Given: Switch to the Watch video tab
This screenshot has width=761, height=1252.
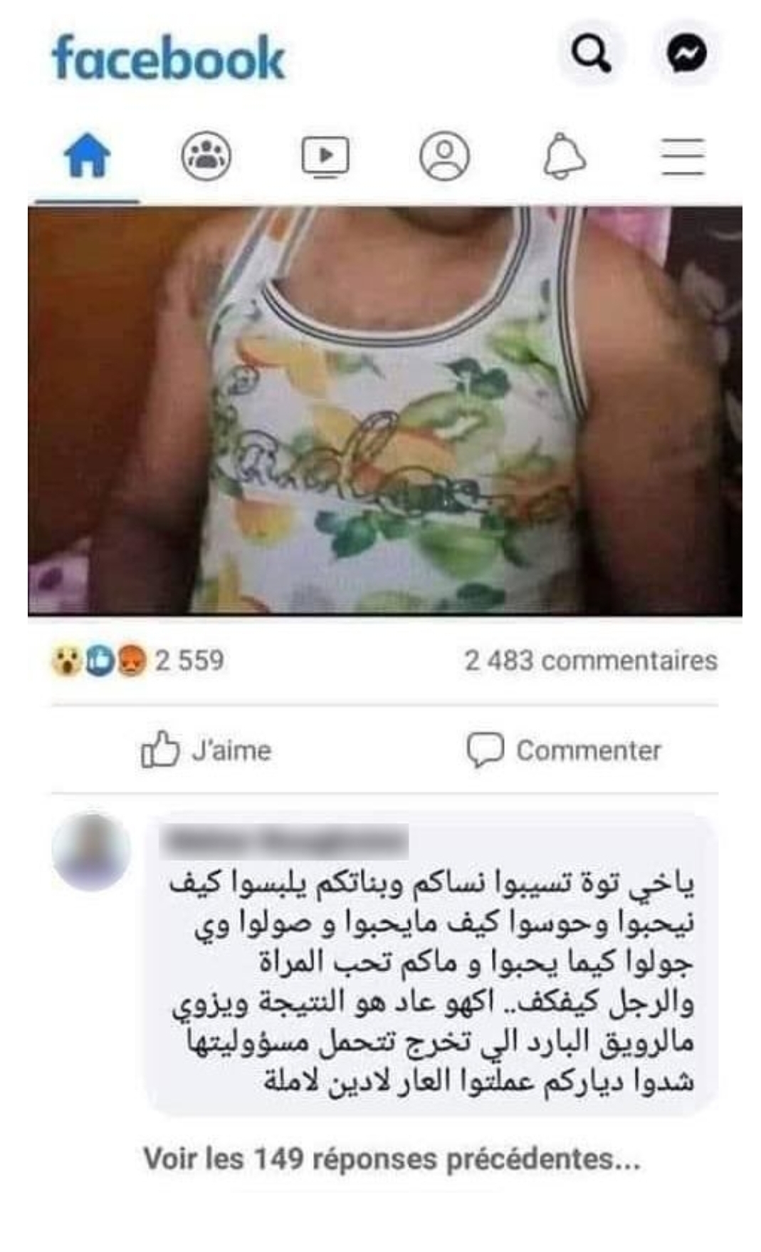Looking at the screenshot, I should coord(325,155).
